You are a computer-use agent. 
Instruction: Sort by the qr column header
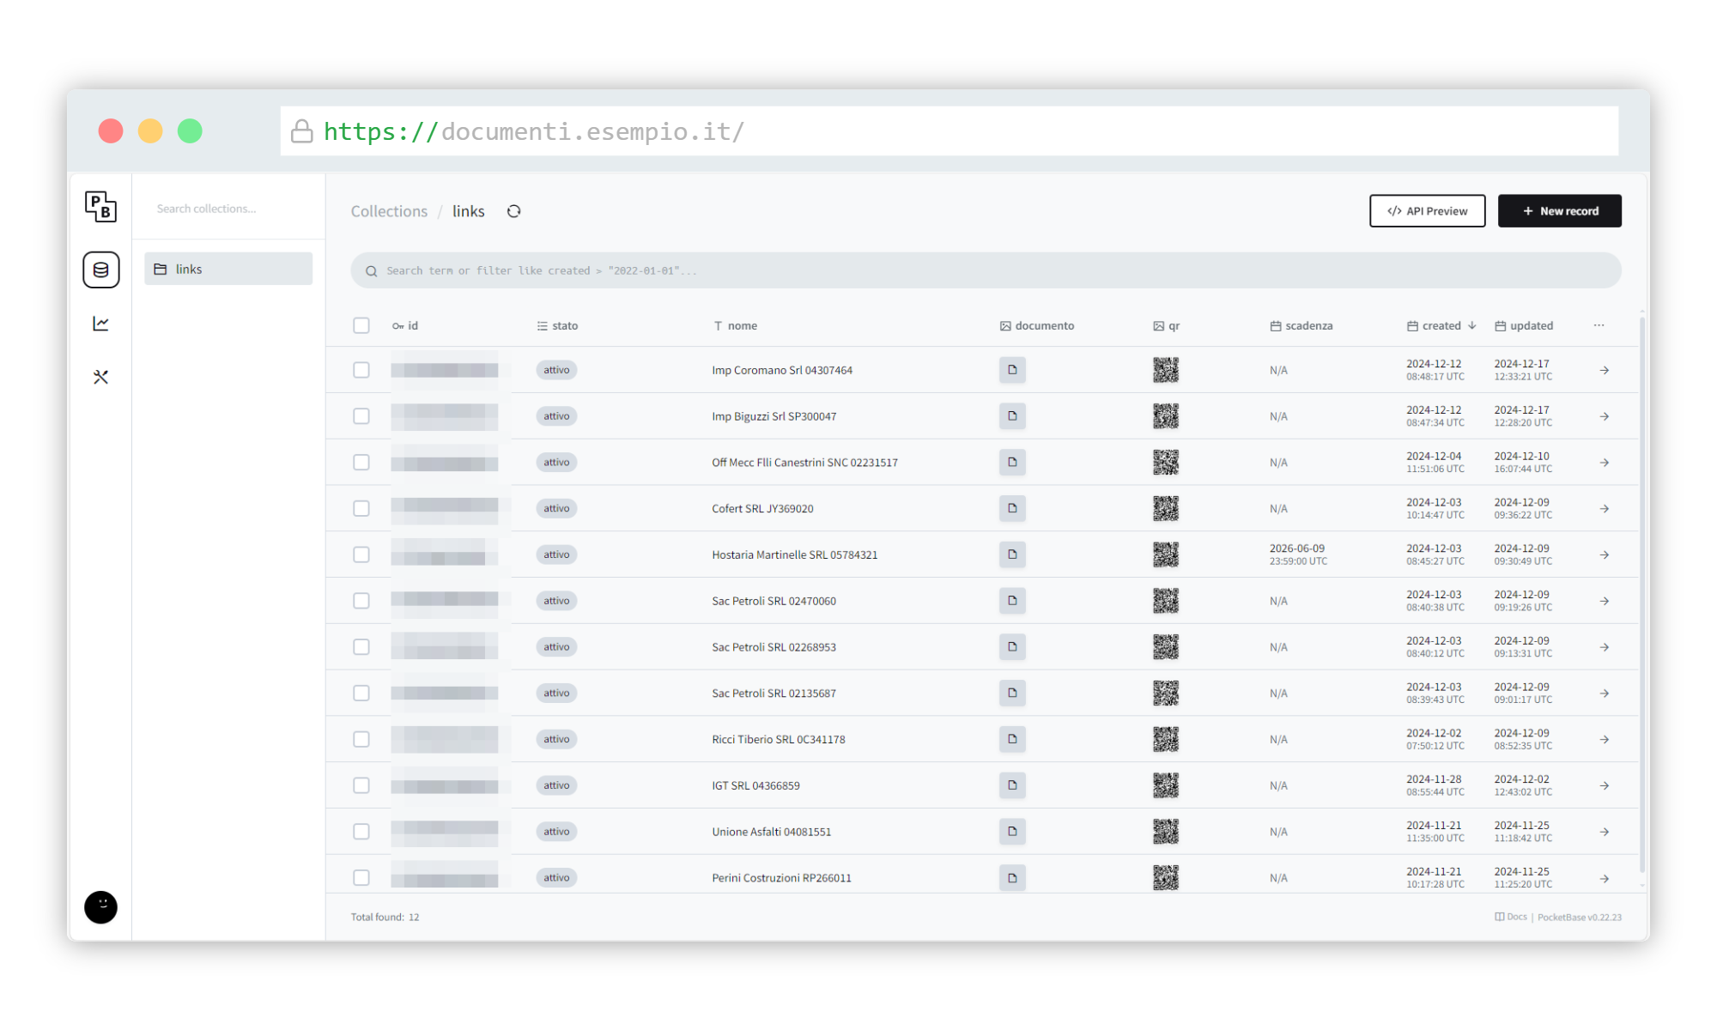point(1166,325)
